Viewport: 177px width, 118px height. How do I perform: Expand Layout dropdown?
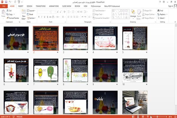click(x=31, y=11)
